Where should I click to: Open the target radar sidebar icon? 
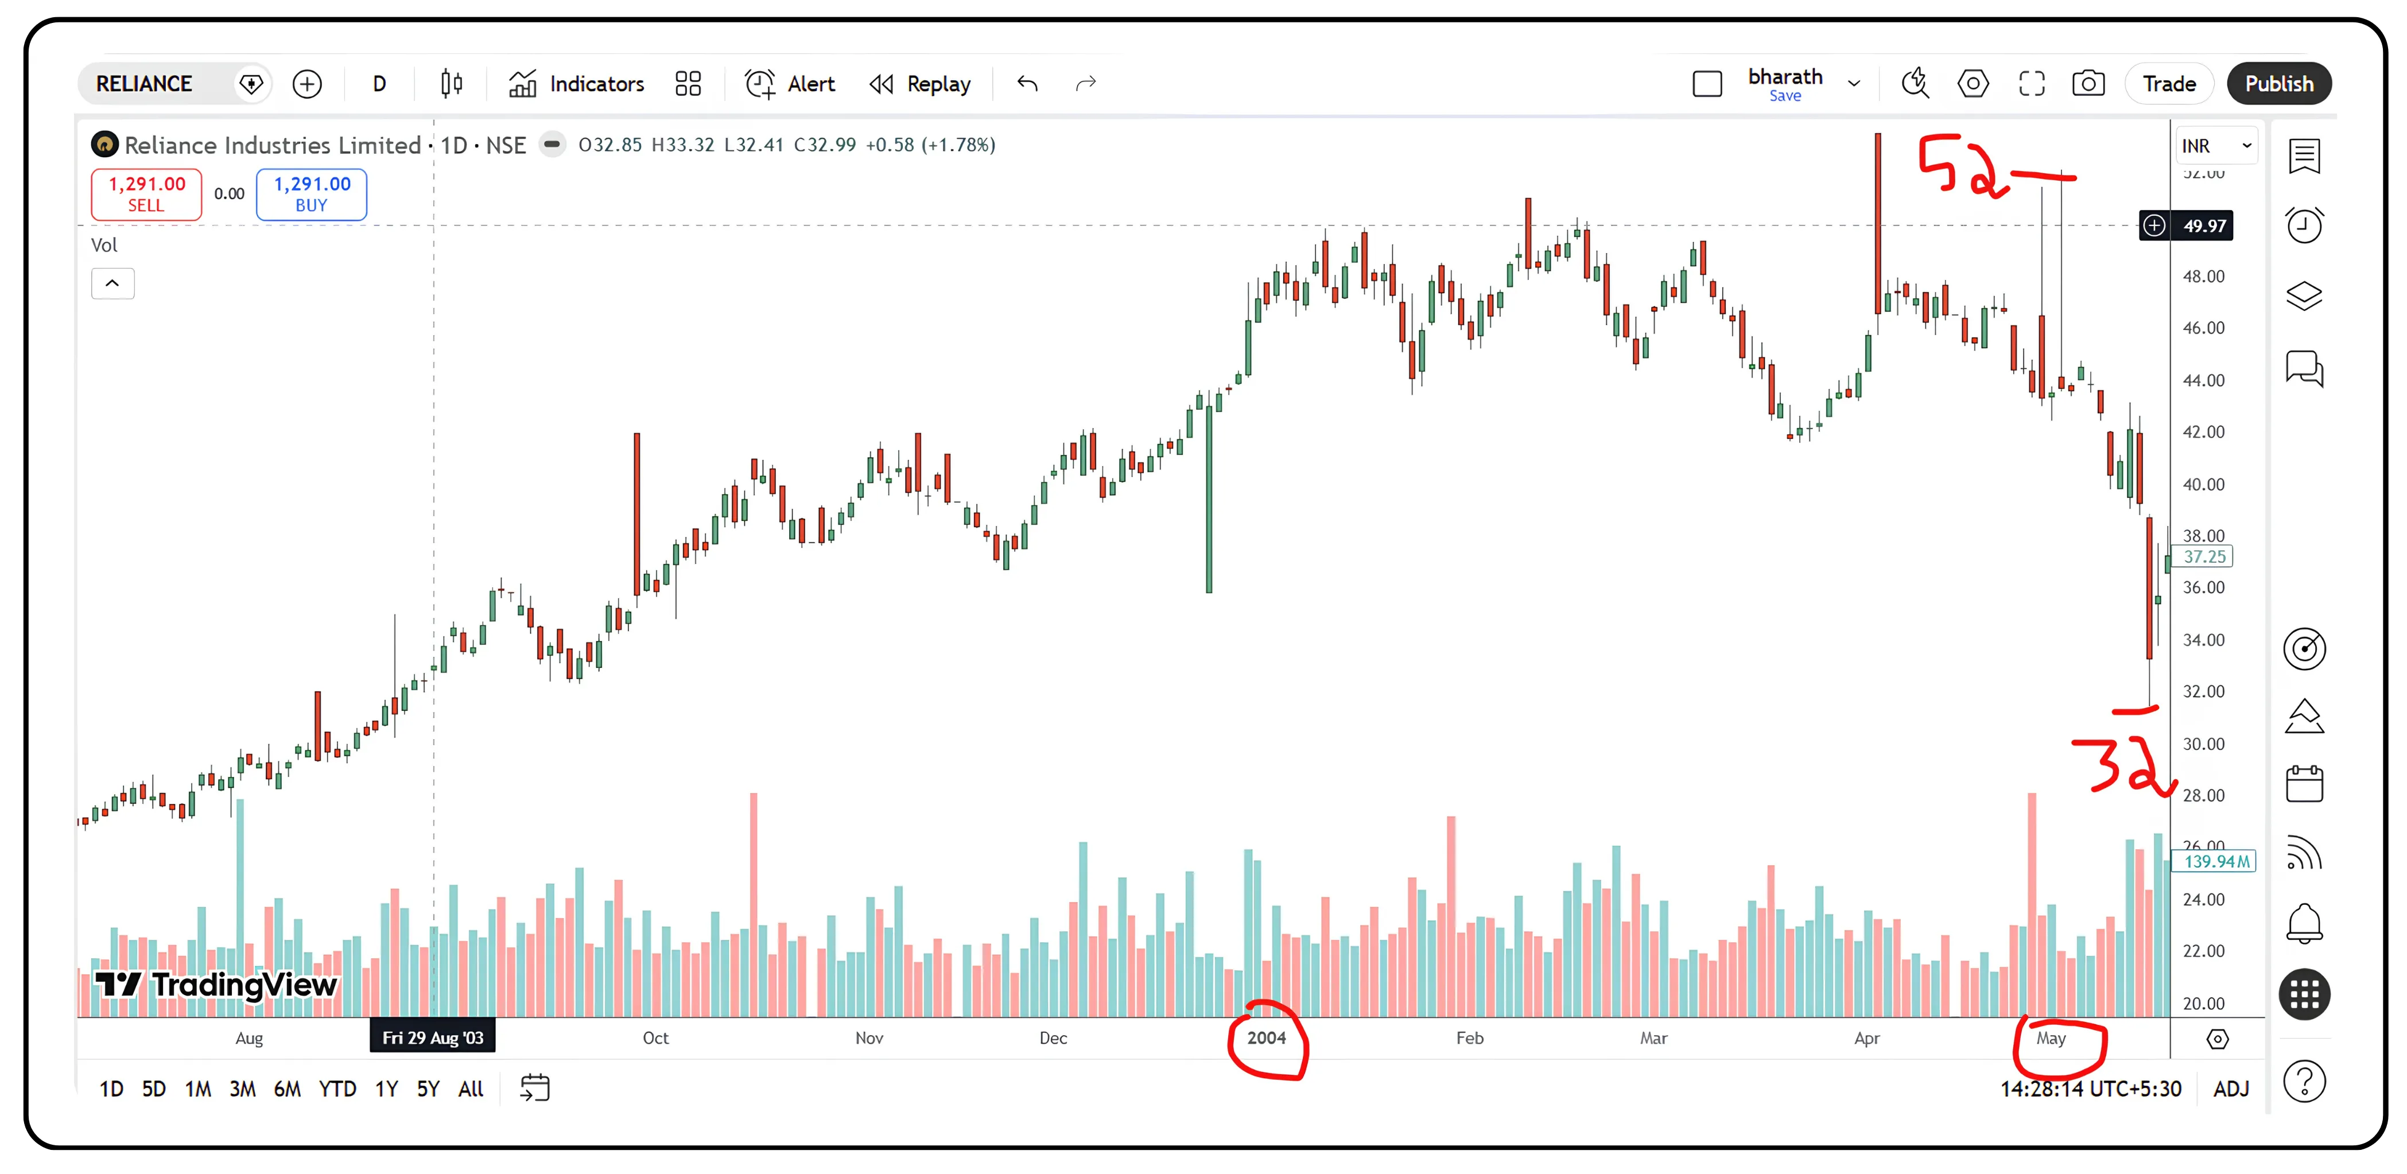click(2303, 649)
